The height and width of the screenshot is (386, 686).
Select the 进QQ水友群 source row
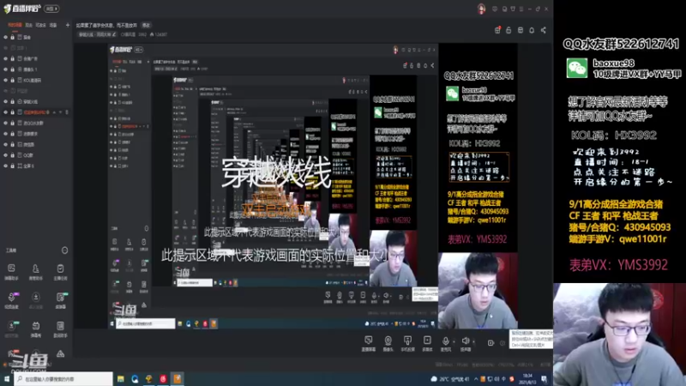[x=36, y=123]
